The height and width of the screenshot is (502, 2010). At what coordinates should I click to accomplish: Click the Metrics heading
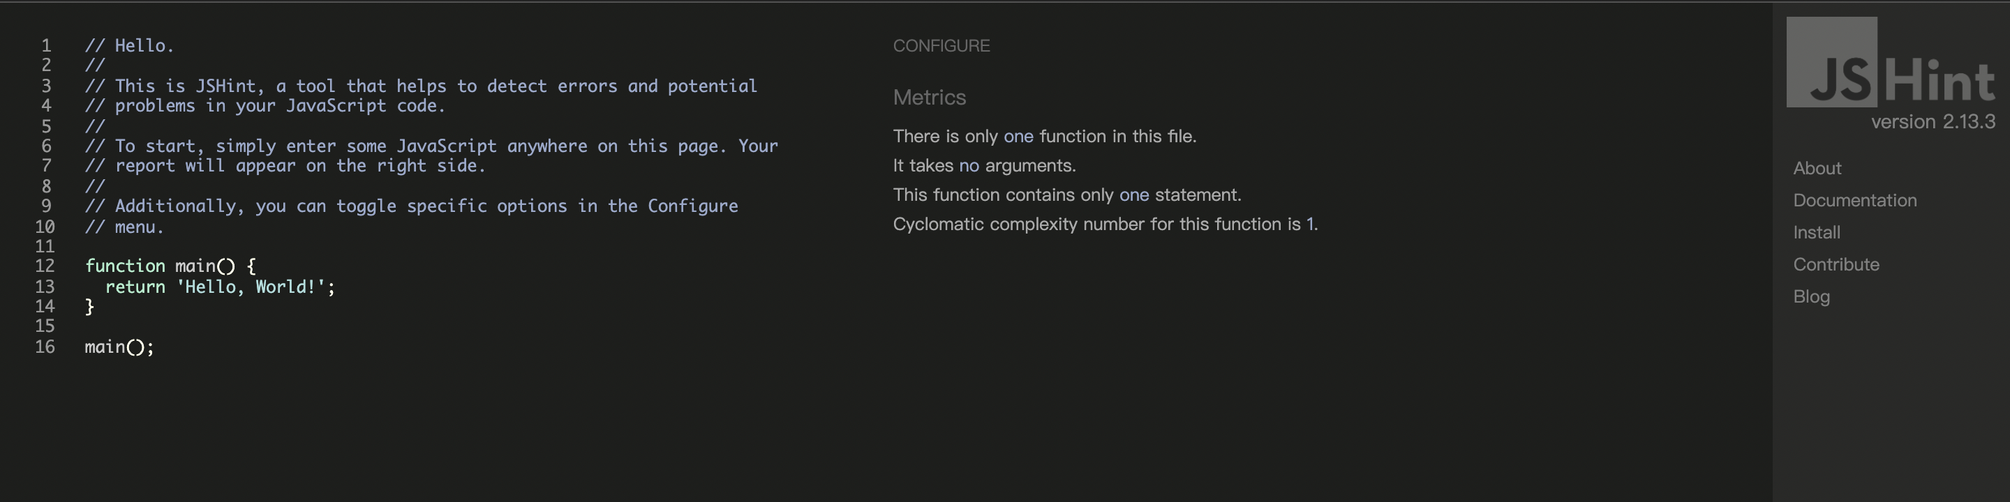(x=930, y=98)
